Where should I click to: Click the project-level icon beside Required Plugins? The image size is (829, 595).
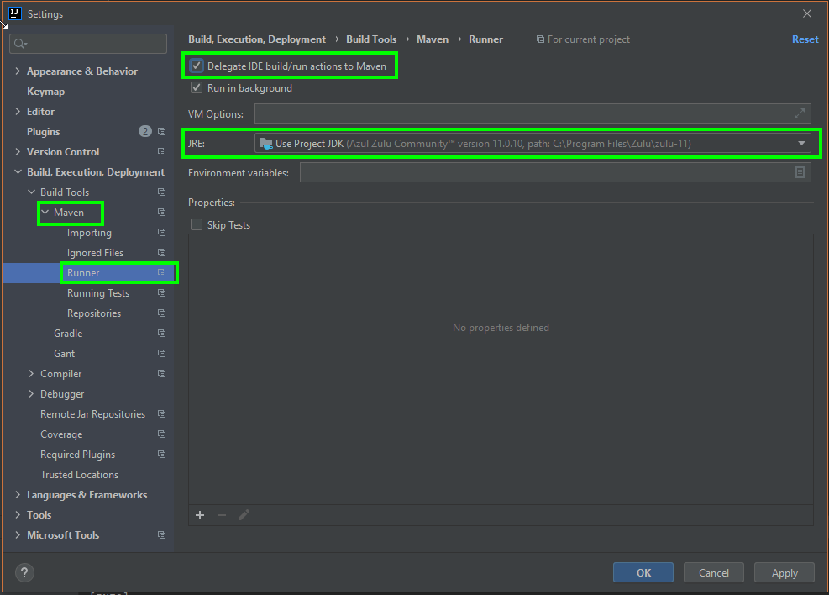(162, 455)
